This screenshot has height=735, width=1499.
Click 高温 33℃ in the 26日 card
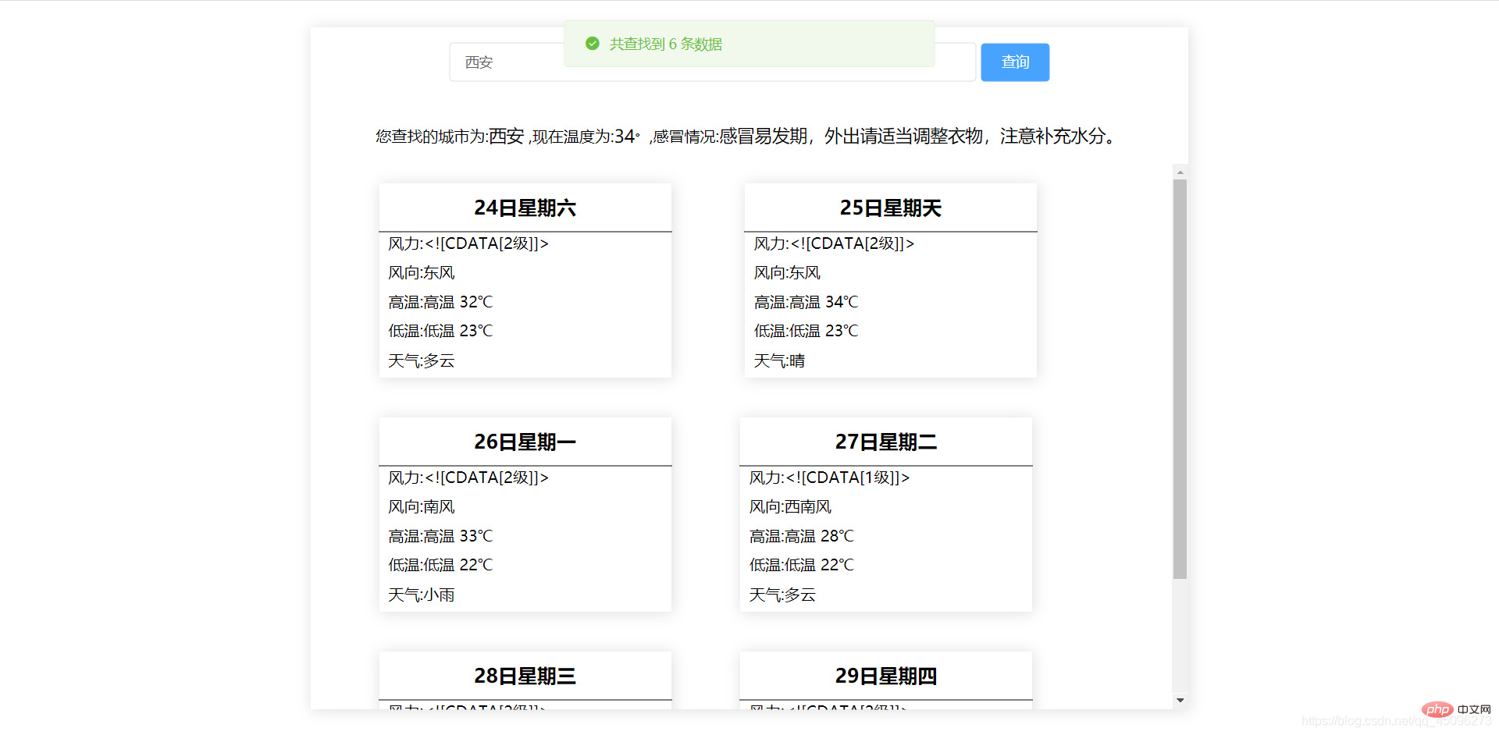[440, 536]
